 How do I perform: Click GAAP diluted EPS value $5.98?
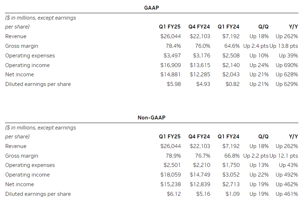tap(174, 84)
